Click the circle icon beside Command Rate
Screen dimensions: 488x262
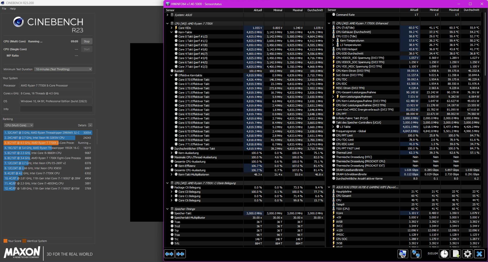tap(334, 15)
